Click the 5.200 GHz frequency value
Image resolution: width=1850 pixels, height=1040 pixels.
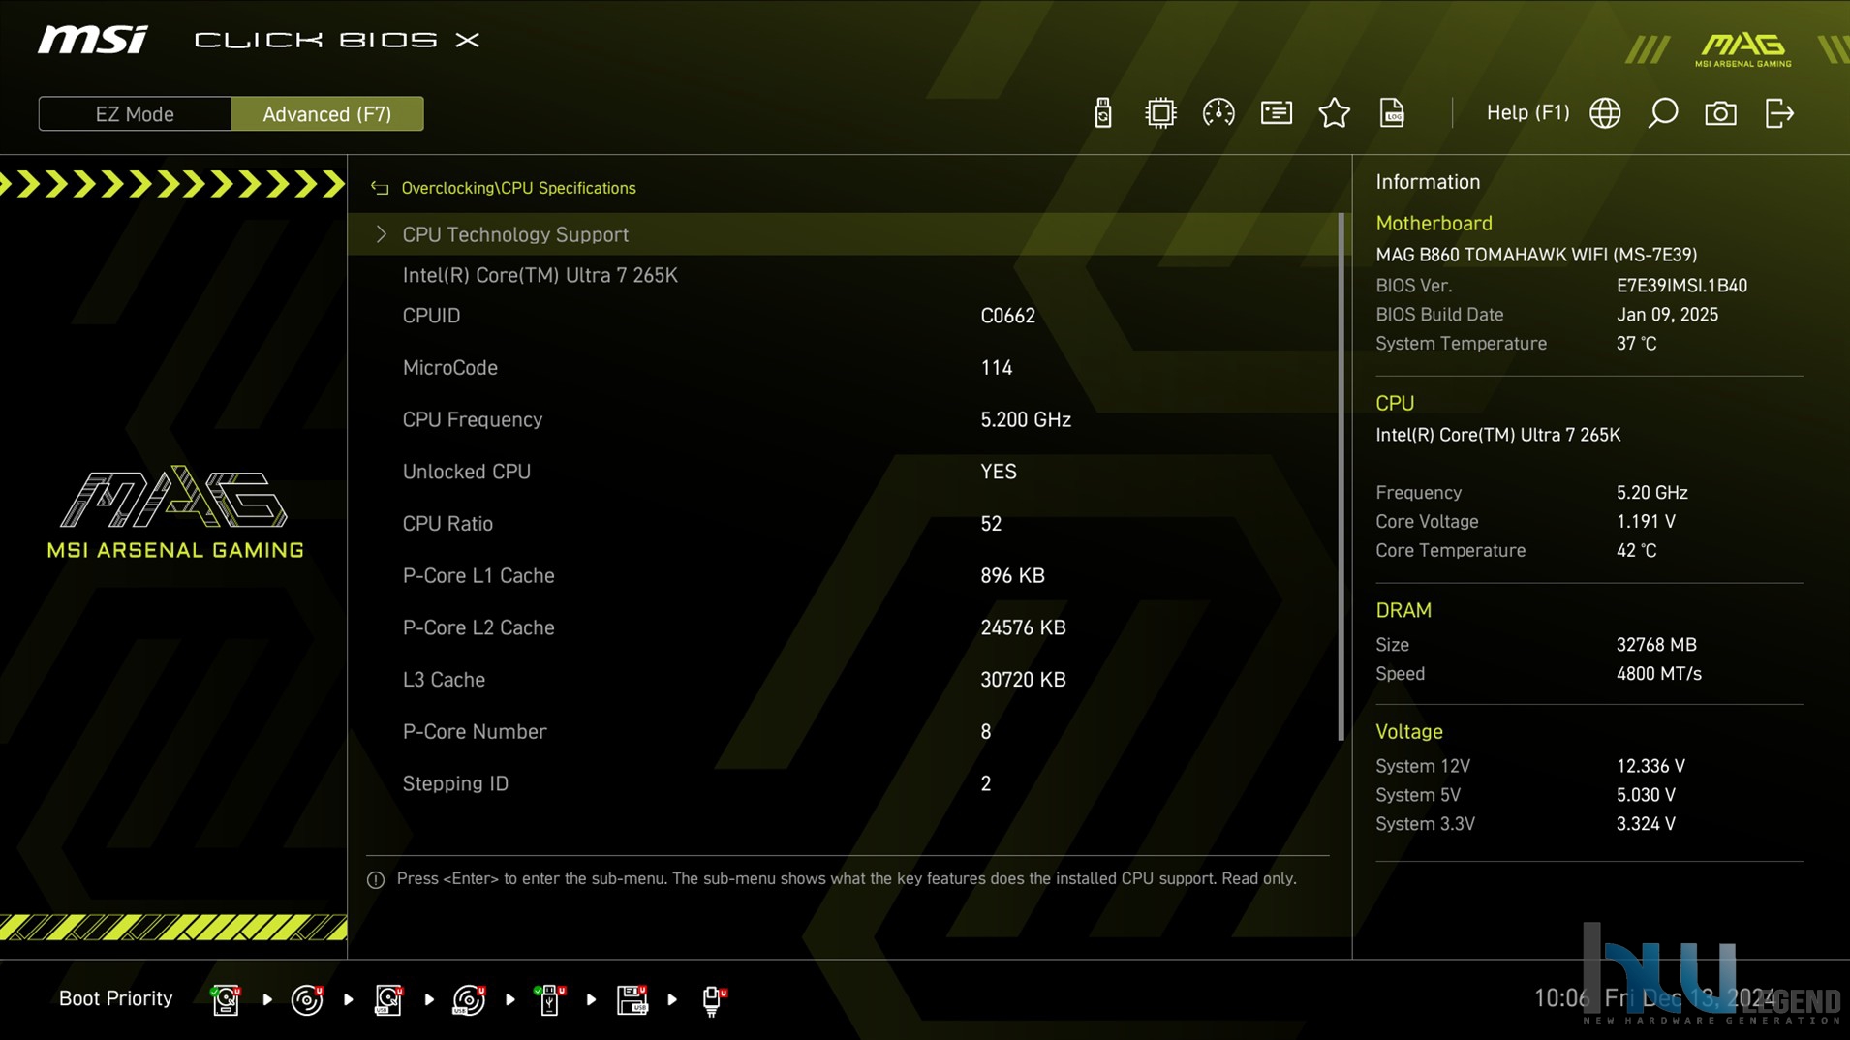[x=1026, y=419]
